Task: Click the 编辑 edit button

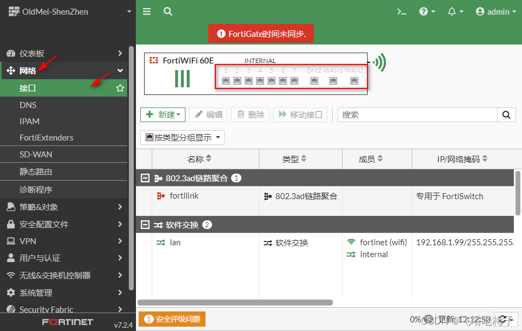Action: pyautogui.click(x=208, y=114)
